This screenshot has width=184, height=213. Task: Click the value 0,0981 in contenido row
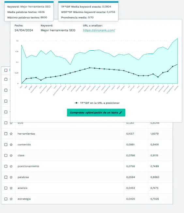tap(130, 144)
